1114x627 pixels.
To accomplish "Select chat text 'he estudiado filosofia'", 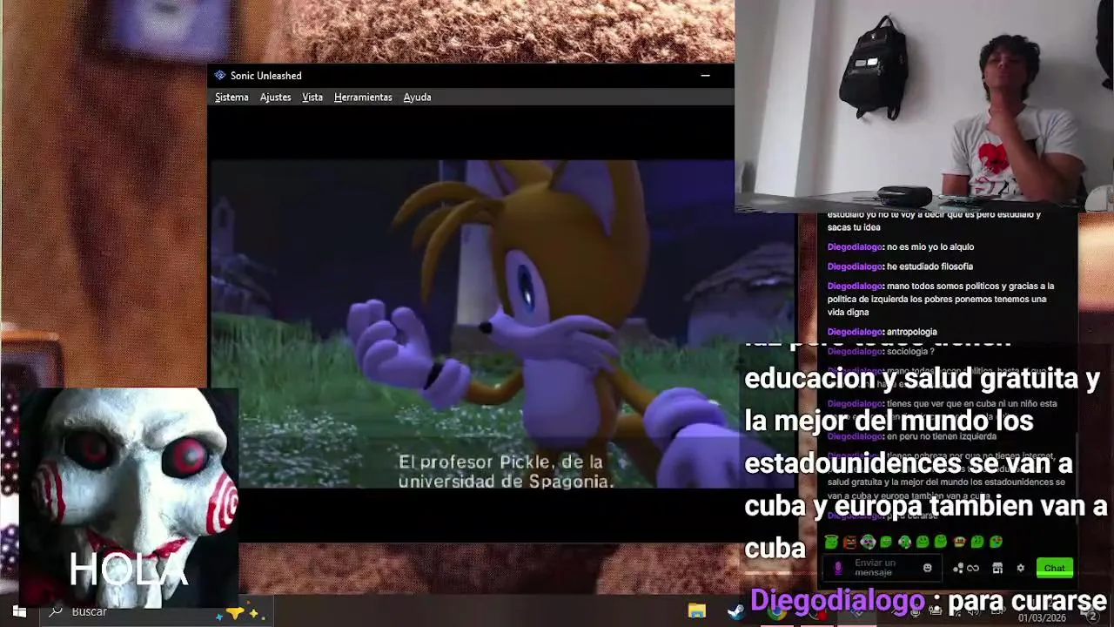I will coord(929,266).
